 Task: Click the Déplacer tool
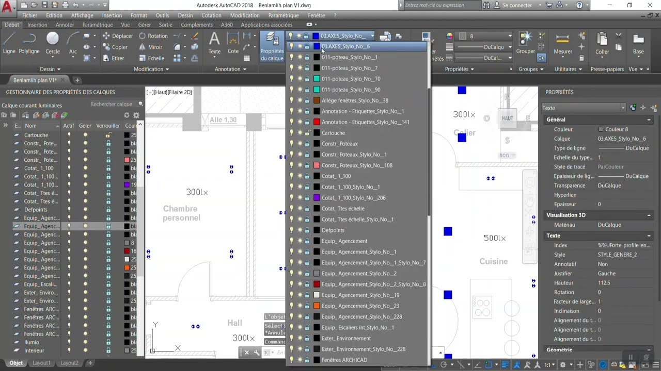pyautogui.click(x=118, y=36)
